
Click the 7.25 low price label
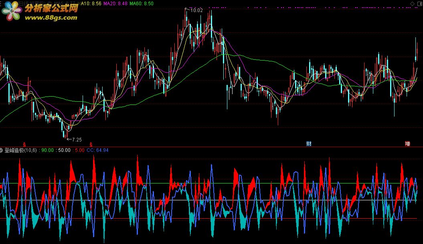point(77,140)
